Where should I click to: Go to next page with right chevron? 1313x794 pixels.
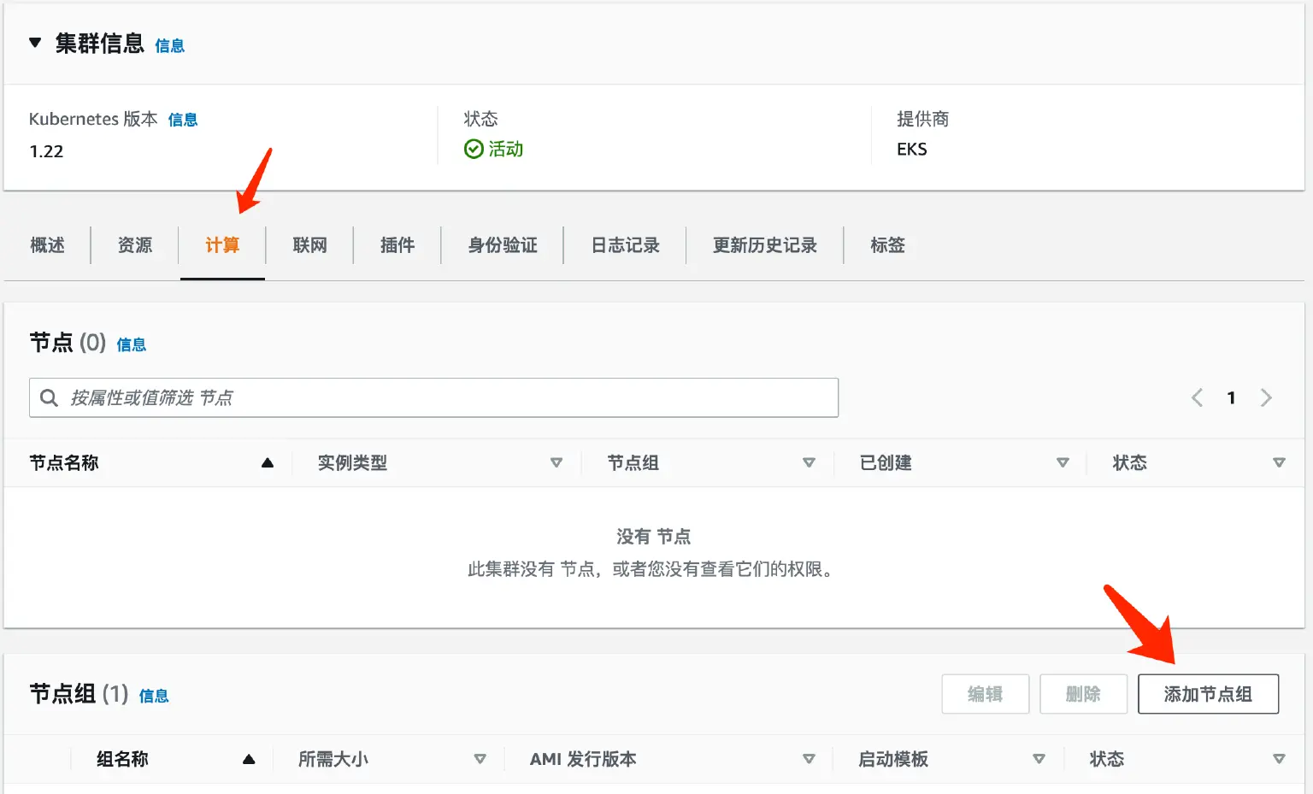pyautogui.click(x=1266, y=397)
